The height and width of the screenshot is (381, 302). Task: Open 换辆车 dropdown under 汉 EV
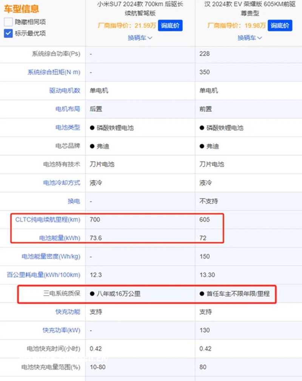[x=250, y=38]
